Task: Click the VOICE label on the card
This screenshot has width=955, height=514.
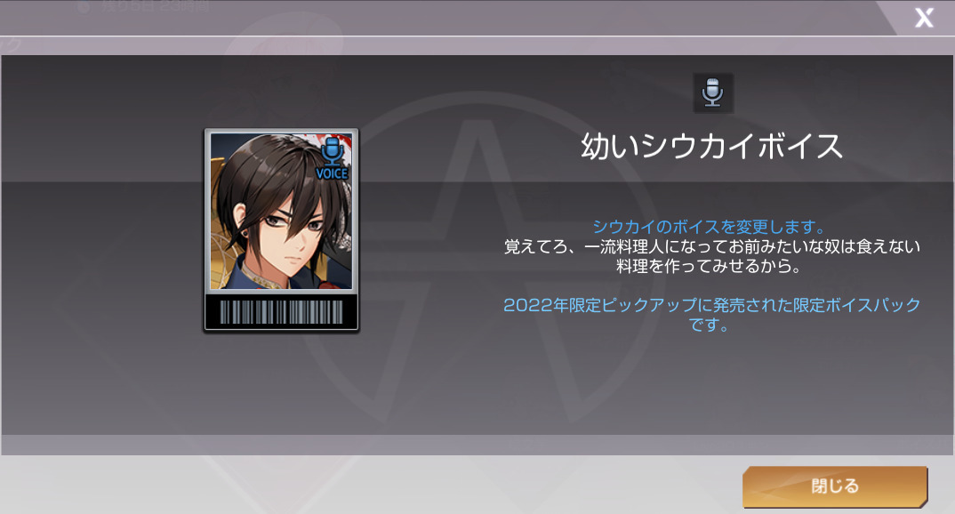Action: [x=332, y=173]
